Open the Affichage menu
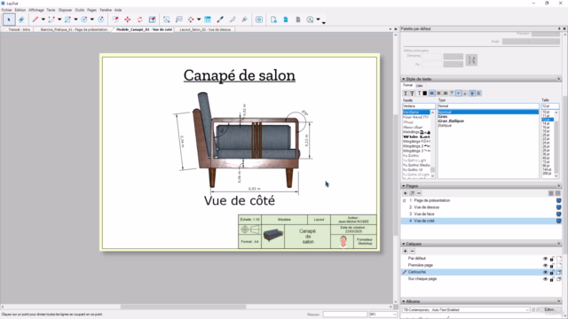The height and width of the screenshot is (319, 568). (35, 10)
